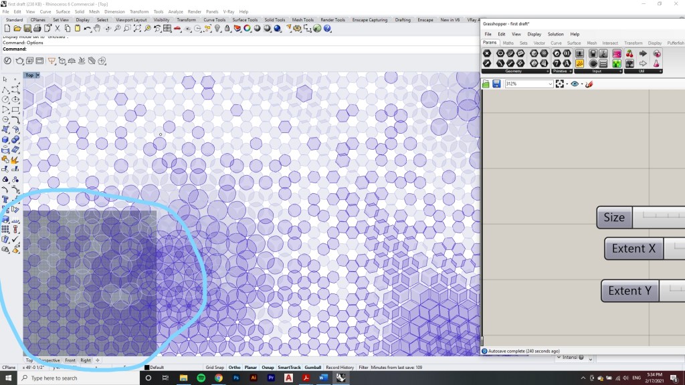Open the Grasshopper 312% zoom dropdown
The image size is (685, 385).
click(x=550, y=84)
